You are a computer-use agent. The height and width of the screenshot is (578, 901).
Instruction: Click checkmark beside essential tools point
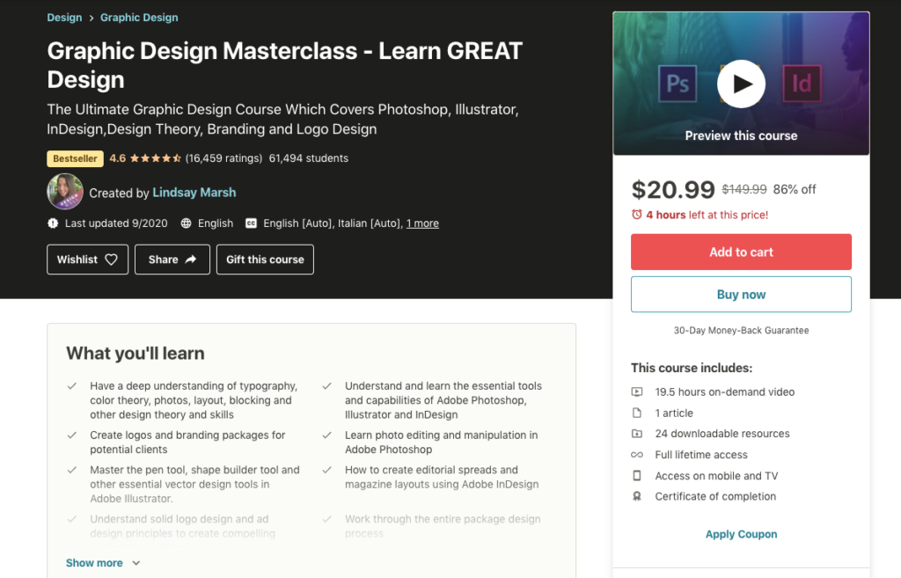pos(327,386)
